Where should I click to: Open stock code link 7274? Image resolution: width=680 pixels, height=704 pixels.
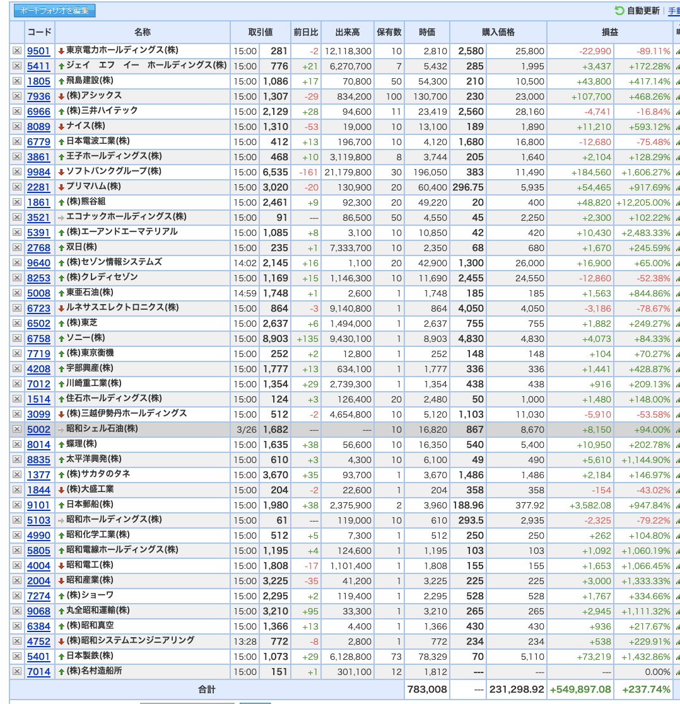[38, 596]
